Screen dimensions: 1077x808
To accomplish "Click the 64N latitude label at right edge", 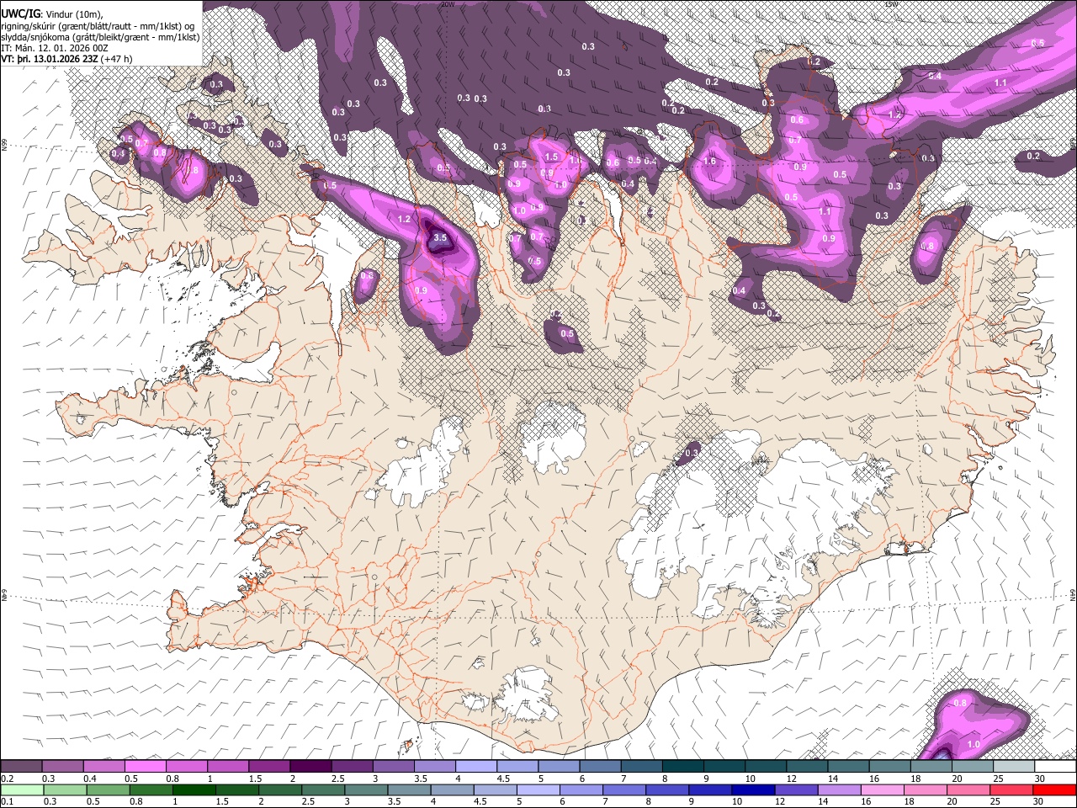I will (x=1073, y=594).
